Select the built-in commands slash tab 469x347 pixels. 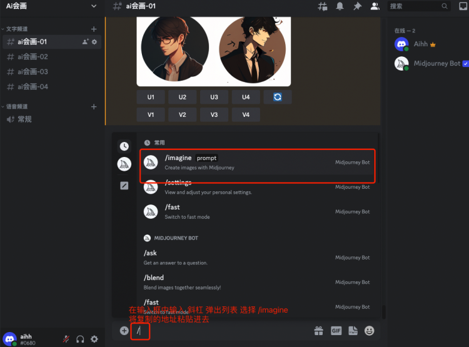tap(124, 186)
